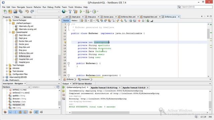Screen dimensions: 214x120
Task: Click the Clean and Build icon
Action: click(76, 12)
